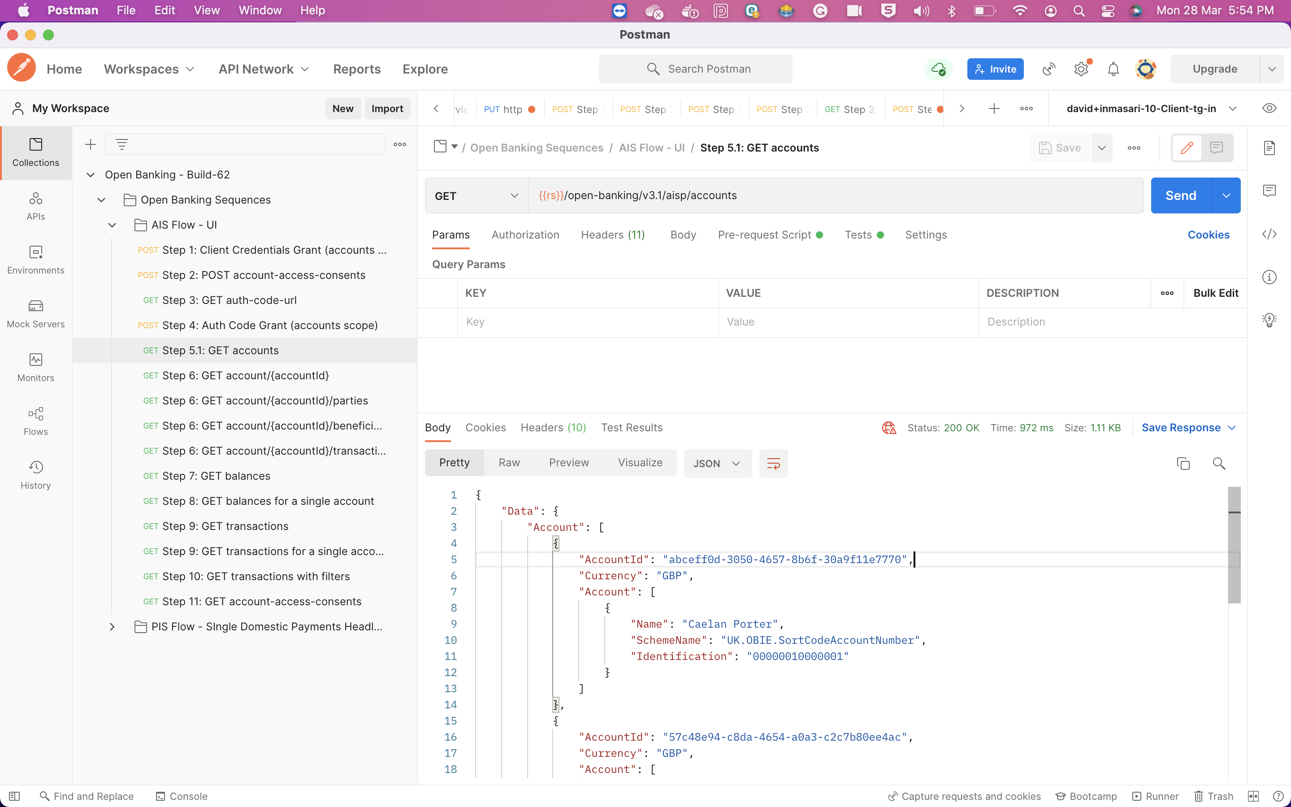Open the Mock Servers sidebar panel
The width and height of the screenshot is (1291, 807).
[x=36, y=314]
